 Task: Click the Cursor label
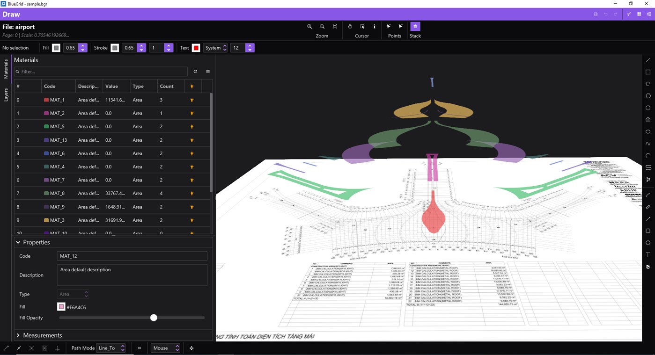point(362,36)
